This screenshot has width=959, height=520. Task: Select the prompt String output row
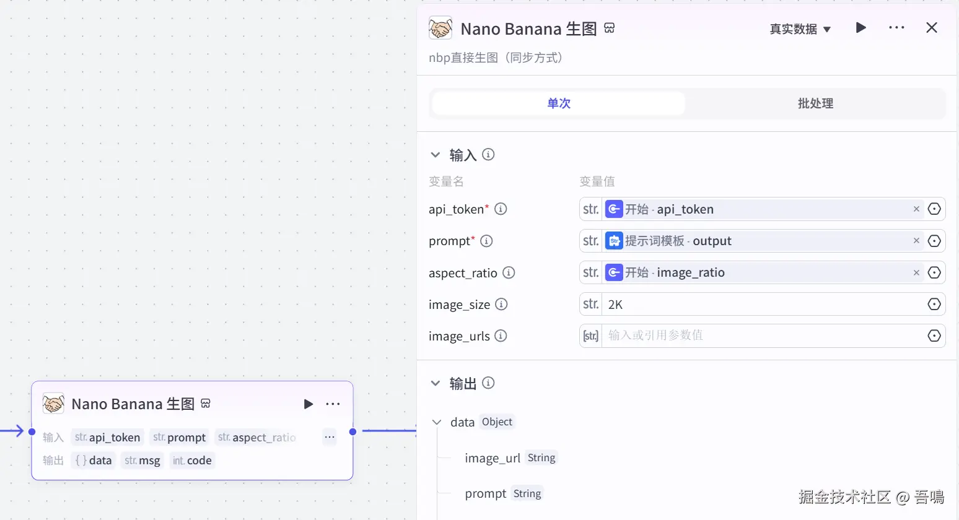[504, 493]
